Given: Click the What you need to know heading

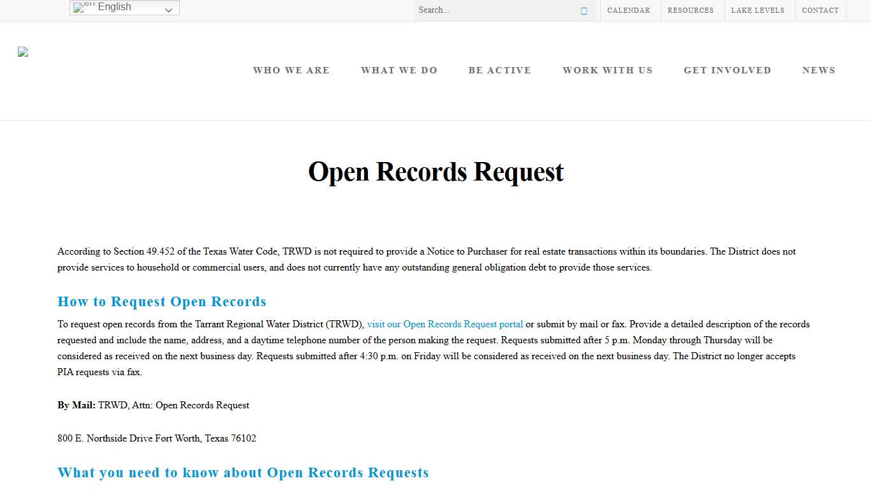Looking at the screenshot, I should click(x=243, y=472).
